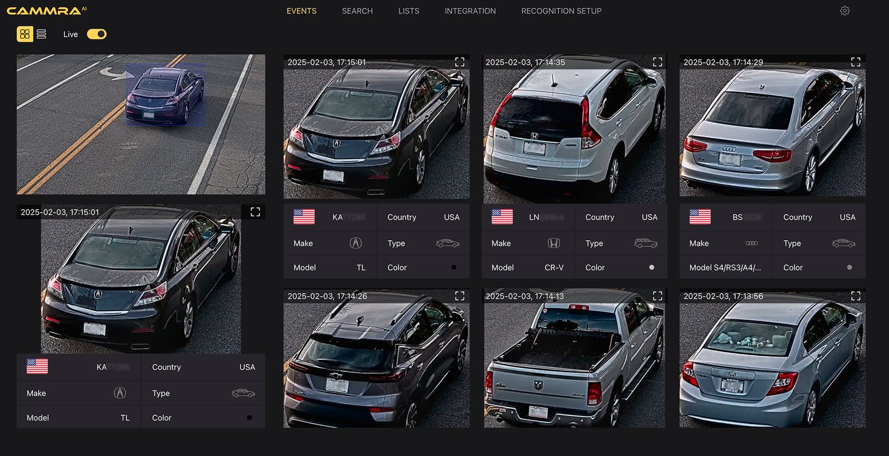Open the Search tab
889x456 pixels.
[357, 11]
